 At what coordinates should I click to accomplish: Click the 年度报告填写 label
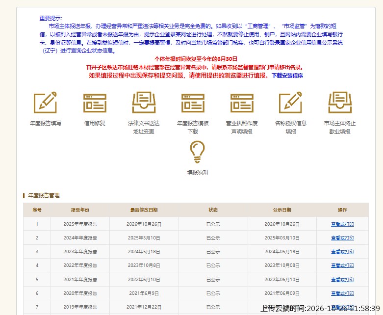[46, 123]
